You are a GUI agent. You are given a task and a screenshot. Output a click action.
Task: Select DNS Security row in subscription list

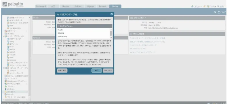click(x=83, y=36)
